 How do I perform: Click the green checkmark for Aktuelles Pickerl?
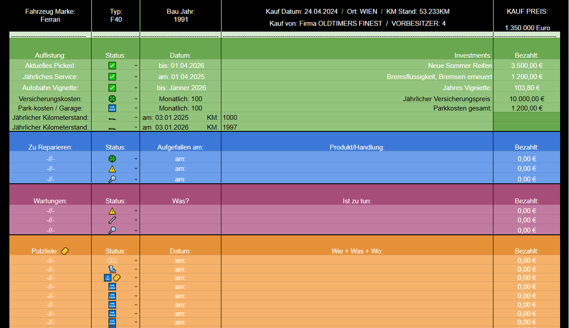[x=112, y=66]
